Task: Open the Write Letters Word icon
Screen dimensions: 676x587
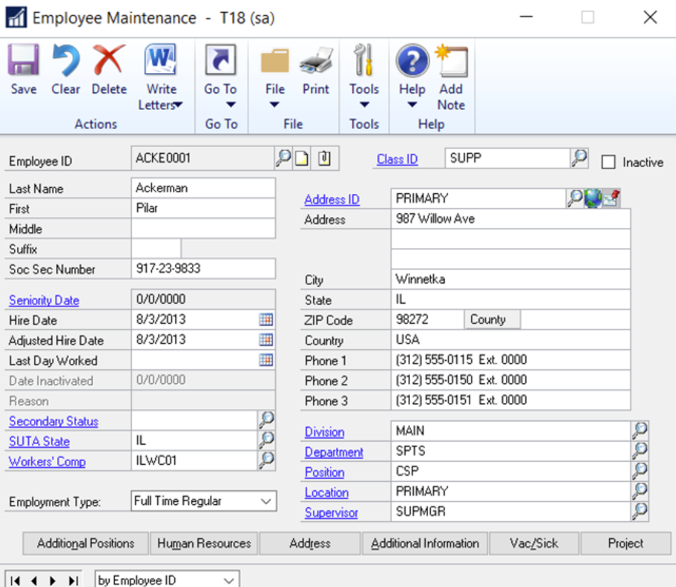Action: 161,60
